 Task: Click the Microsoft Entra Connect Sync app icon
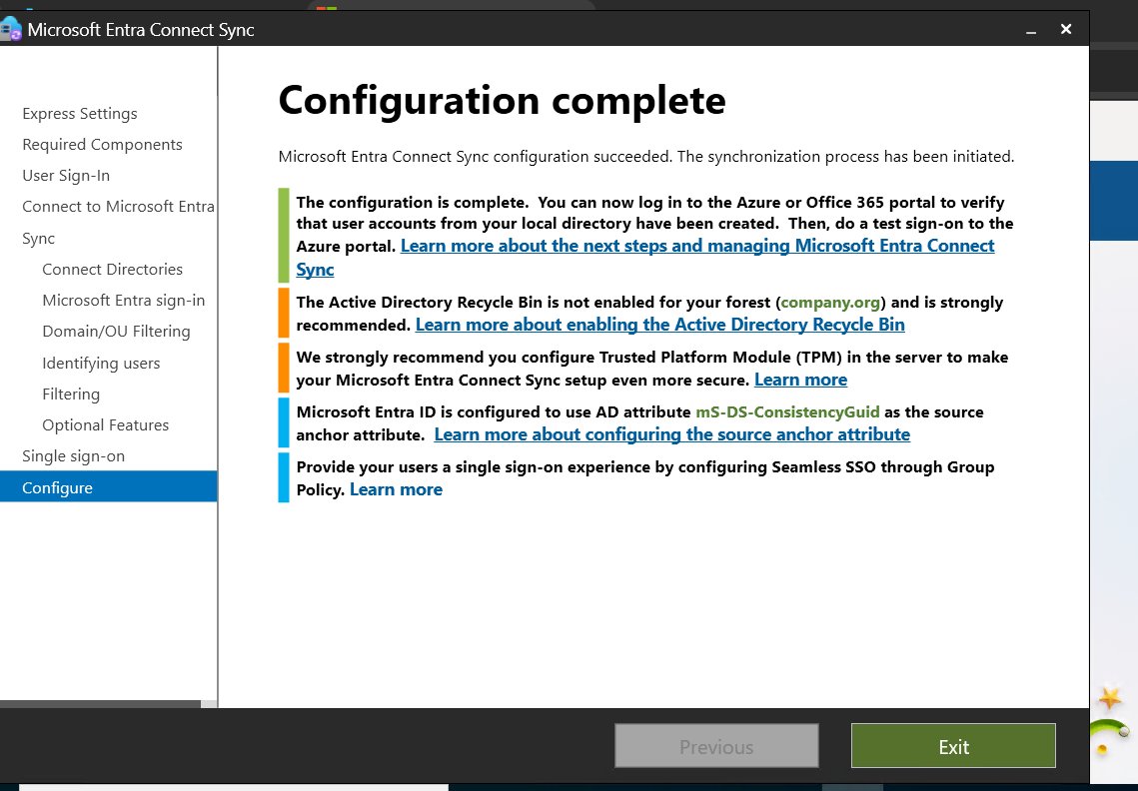pos(10,29)
